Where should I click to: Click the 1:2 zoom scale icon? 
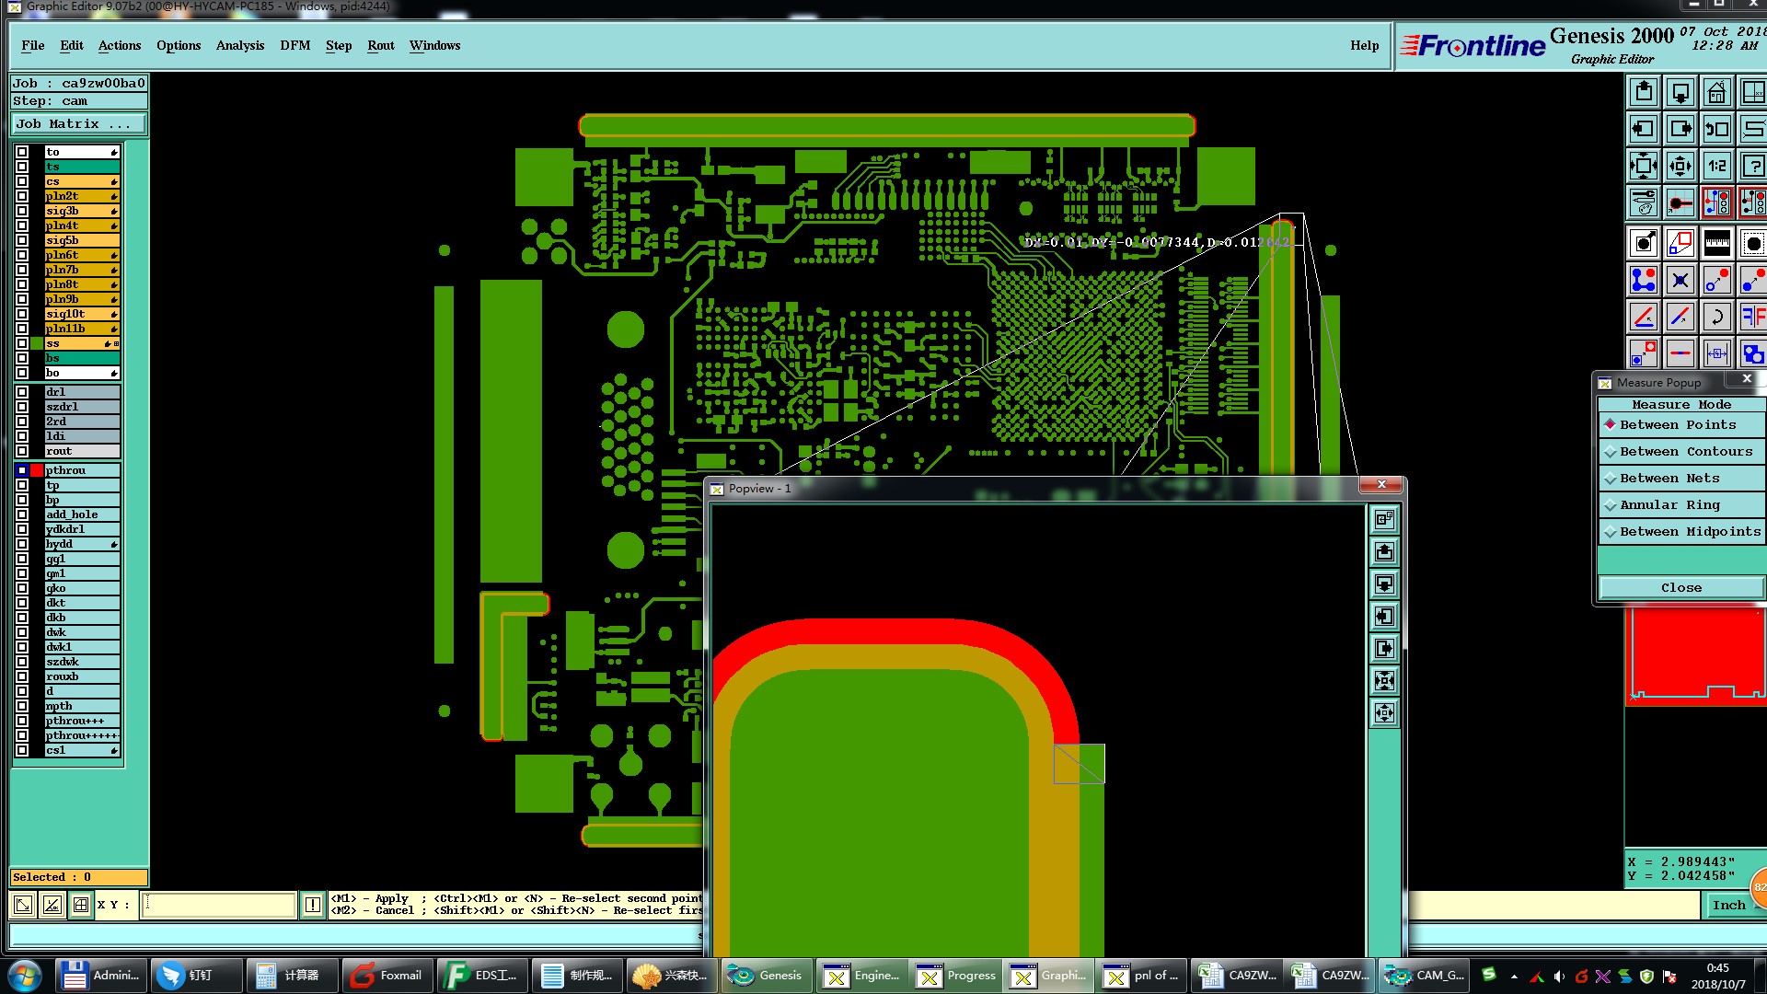pyautogui.click(x=1716, y=167)
